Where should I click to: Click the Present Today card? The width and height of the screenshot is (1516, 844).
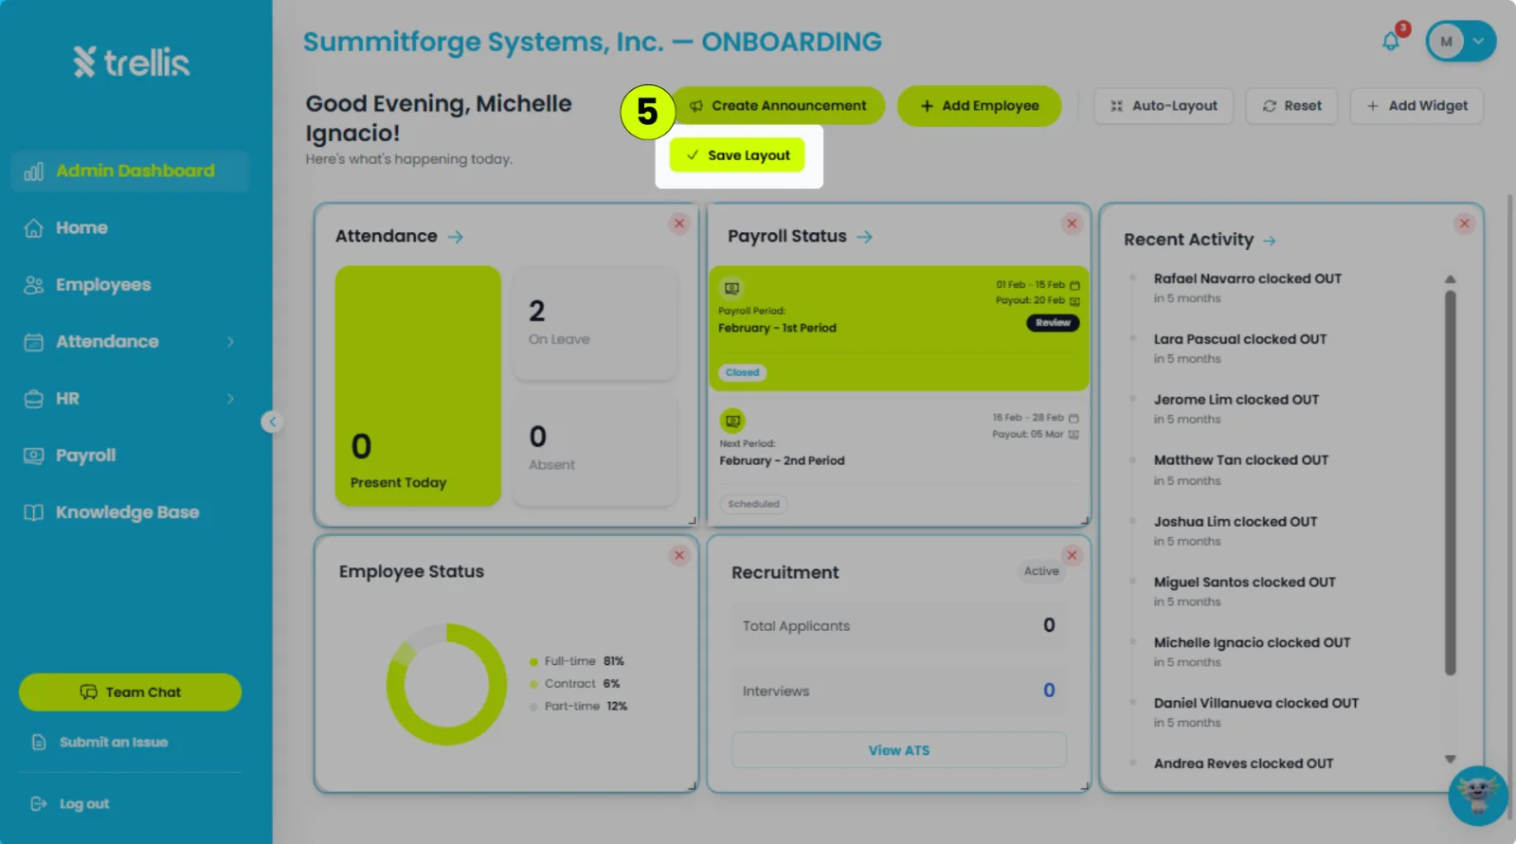click(x=418, y=386)
